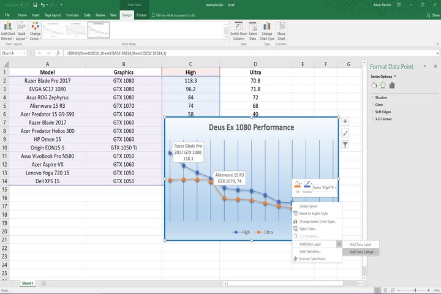Click the Page Break Preview status icon
This screenshot has width=441, height=294.
coord(393,290)
